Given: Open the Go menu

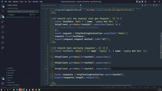Looking at the screenshot, I should click(x=26, y=2).
